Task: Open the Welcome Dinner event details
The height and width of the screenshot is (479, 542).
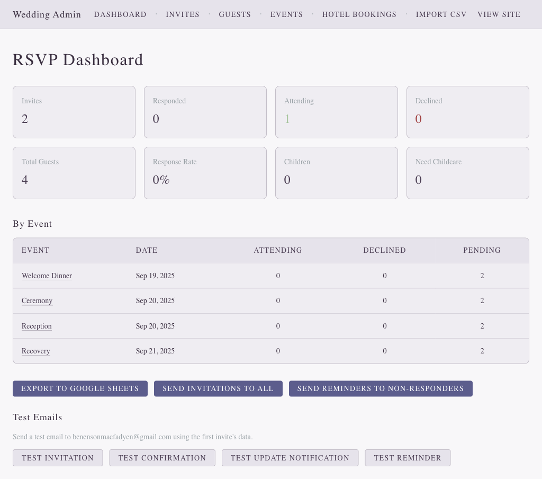Action: [47, 276]
